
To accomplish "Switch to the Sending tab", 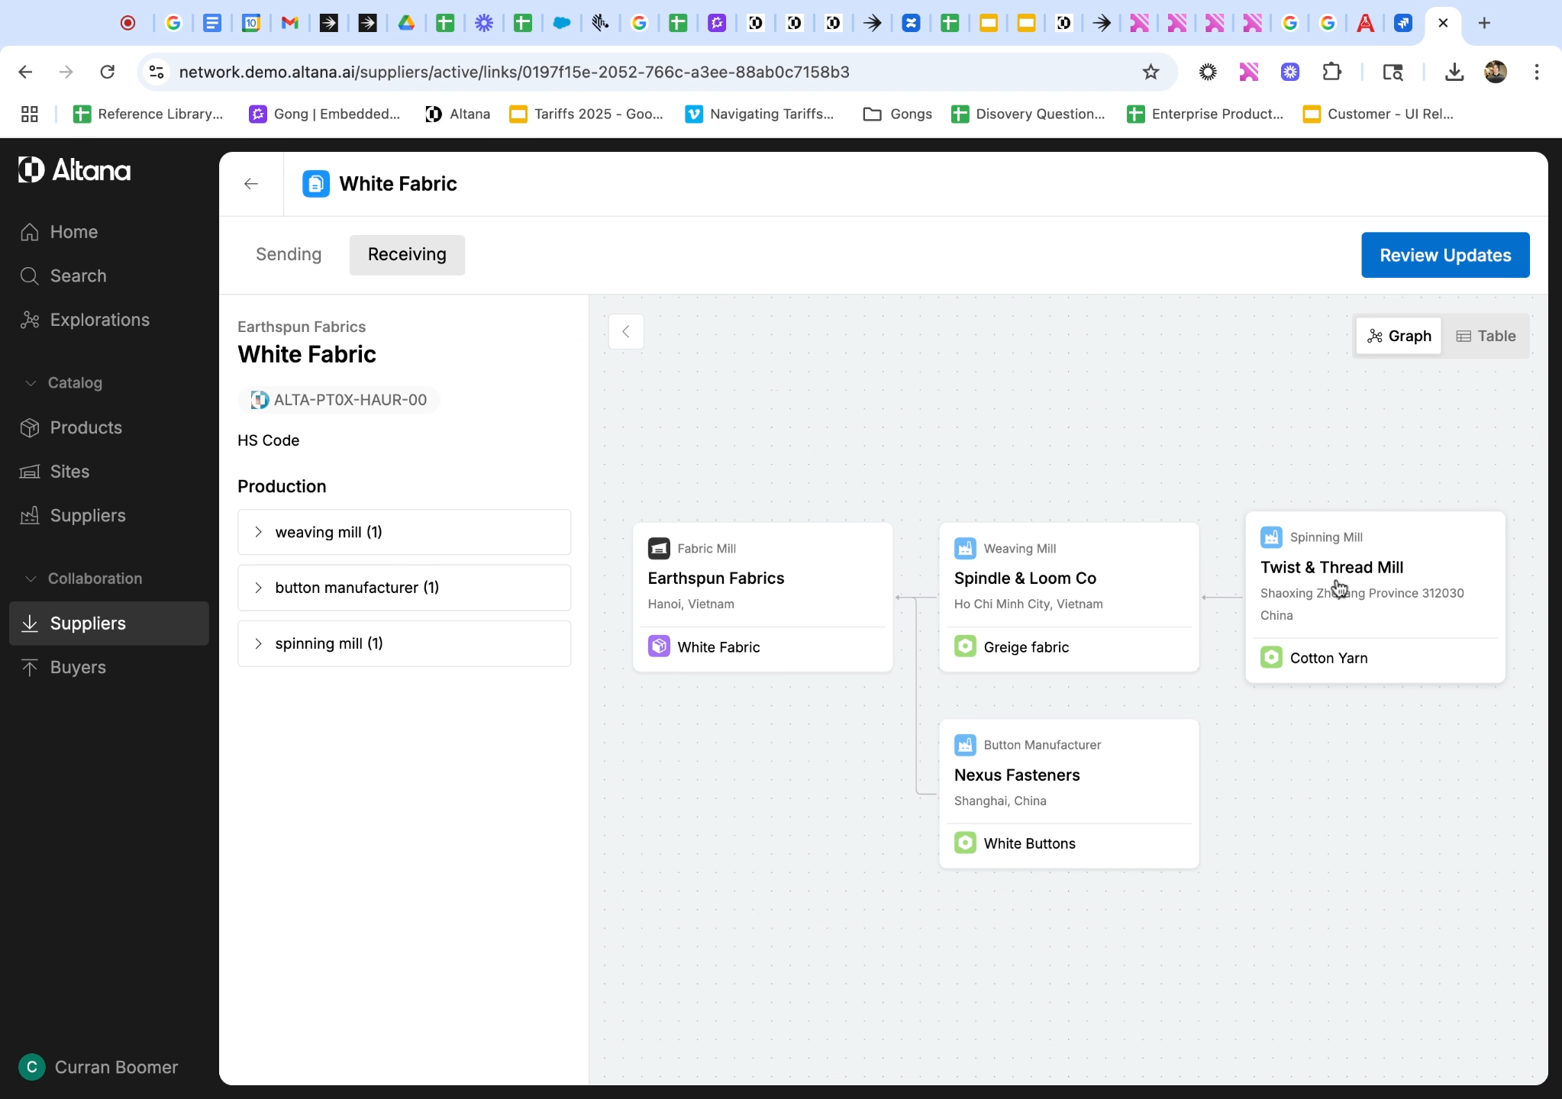I will click(x=289, y=254).
